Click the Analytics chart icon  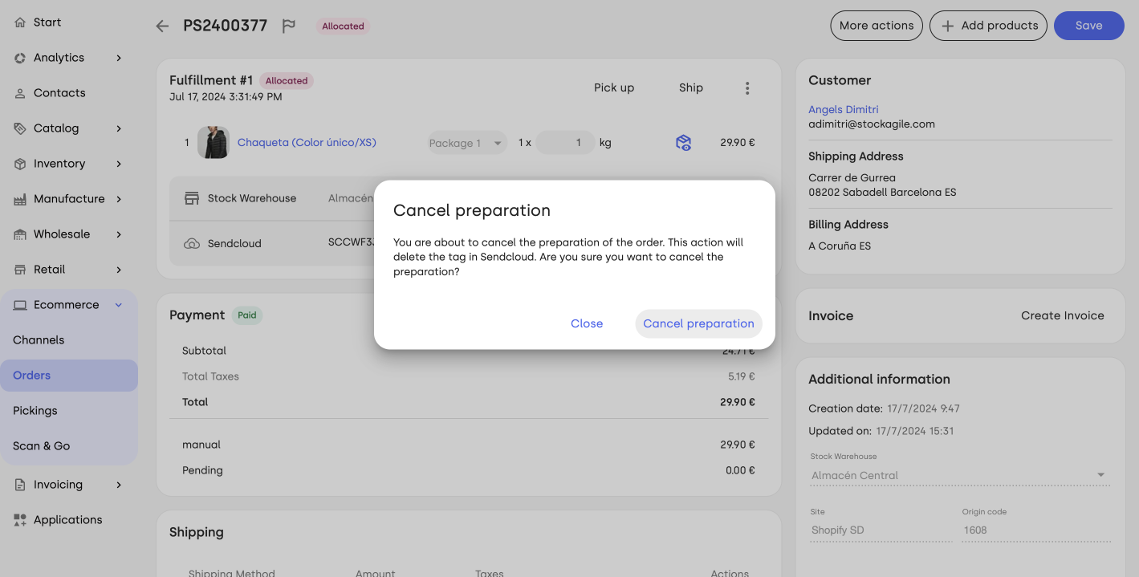(x=20, y=58)
